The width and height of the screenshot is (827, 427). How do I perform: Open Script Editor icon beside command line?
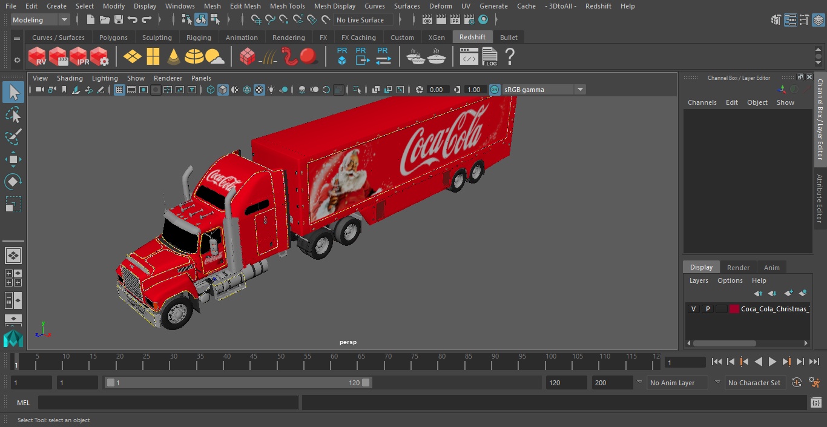pyautogui.click(x=815, y=403)
